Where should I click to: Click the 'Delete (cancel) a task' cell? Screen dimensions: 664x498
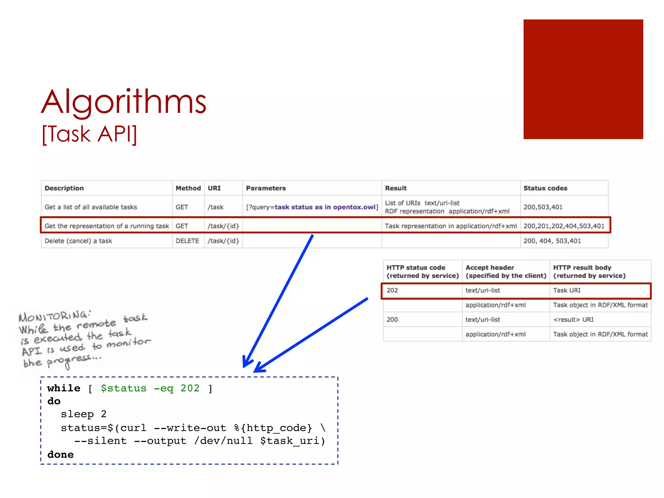pyautogui.click(x=78, y=241)
